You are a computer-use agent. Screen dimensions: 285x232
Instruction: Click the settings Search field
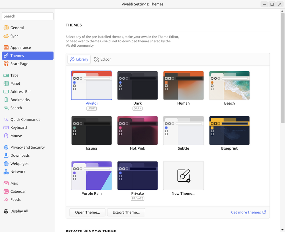pyautogui.click(x=27, y=16)
